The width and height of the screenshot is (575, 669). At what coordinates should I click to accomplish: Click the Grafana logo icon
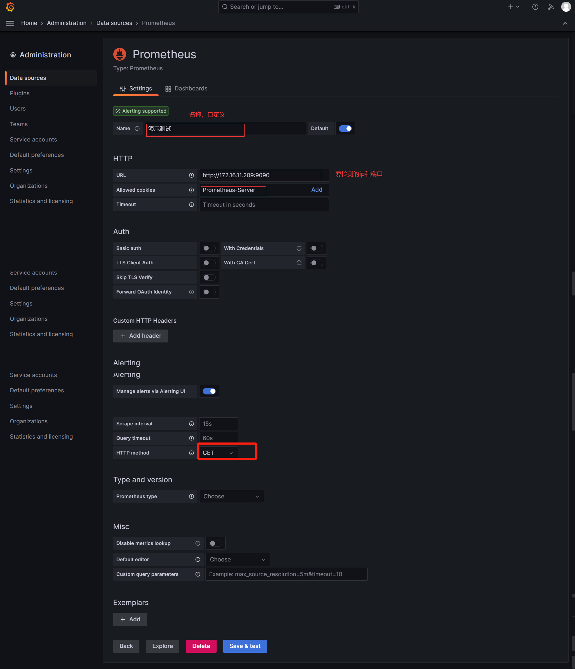point(10,7)
